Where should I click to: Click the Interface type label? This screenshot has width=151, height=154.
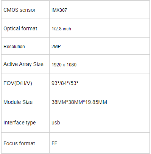coord(20,123)
